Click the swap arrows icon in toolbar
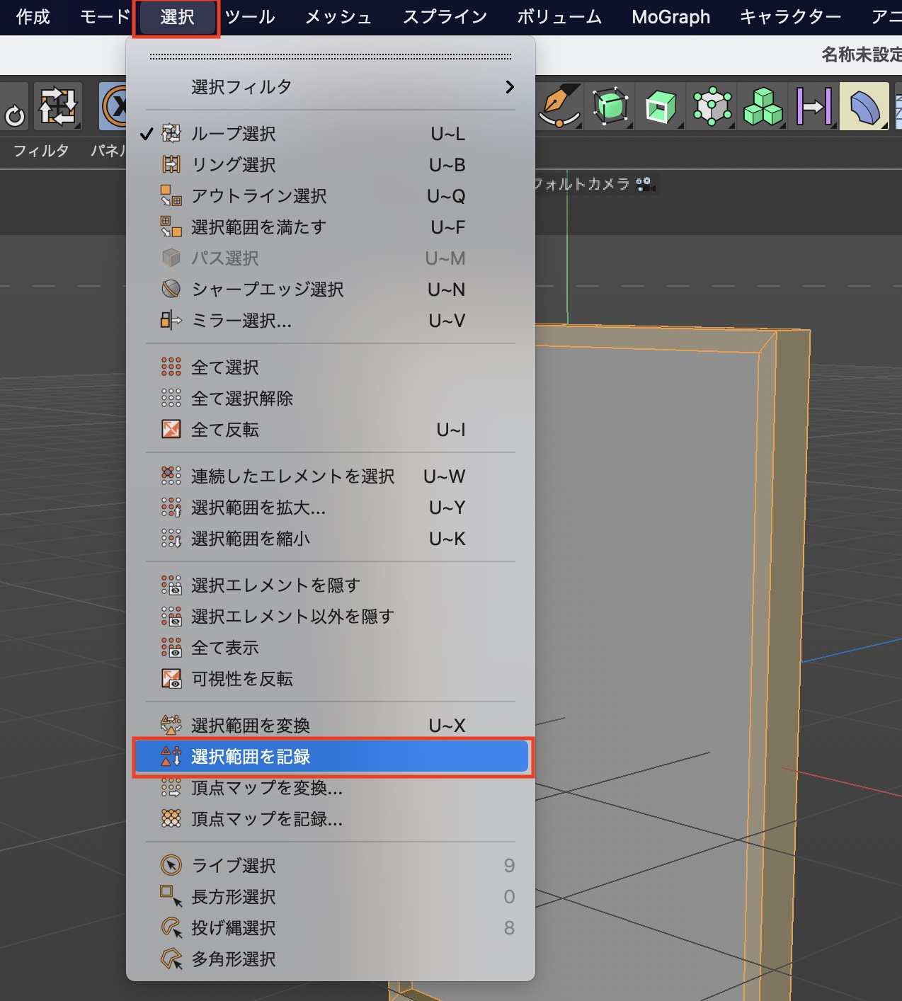This screenshot has width=902, height=1001. point(58,107)
